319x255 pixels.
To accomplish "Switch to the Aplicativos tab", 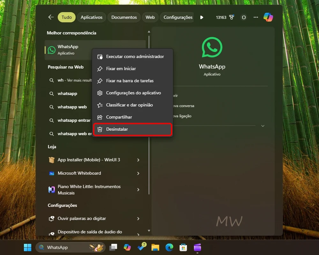I will click(92, 17).
